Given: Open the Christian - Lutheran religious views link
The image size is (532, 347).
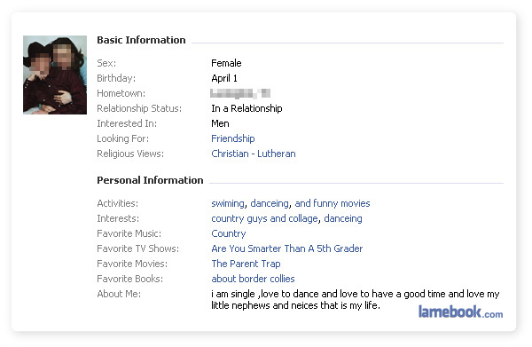Looking at the screenshot, I should tap(254, 154).
